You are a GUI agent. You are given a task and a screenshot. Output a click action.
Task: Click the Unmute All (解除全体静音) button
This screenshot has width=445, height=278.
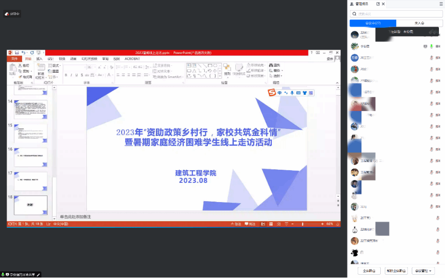coord(396,271)
